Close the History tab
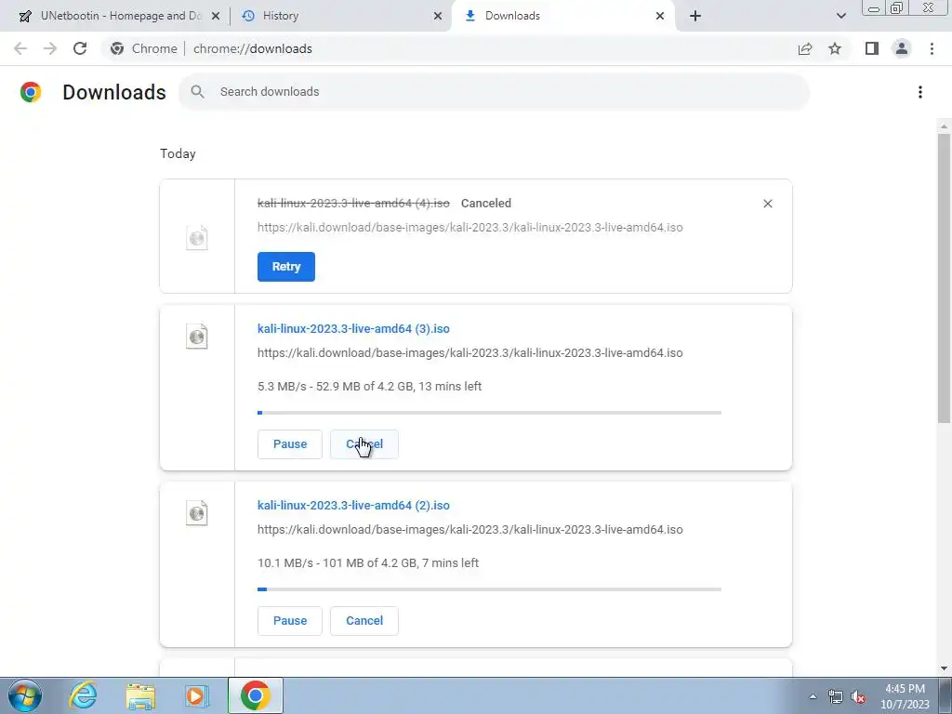The image size is (952, 714). click(x=438, y=16)
